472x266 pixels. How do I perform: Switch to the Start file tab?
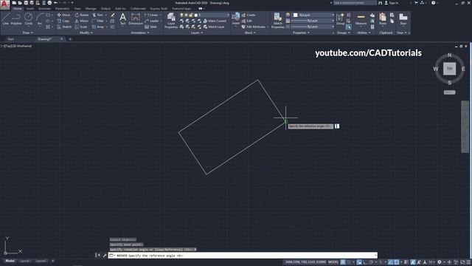(11, 39)
